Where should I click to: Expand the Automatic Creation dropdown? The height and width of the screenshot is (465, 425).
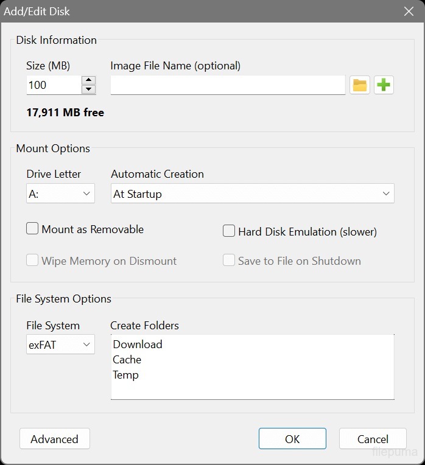pyautogui.click(x=252, y=194)
